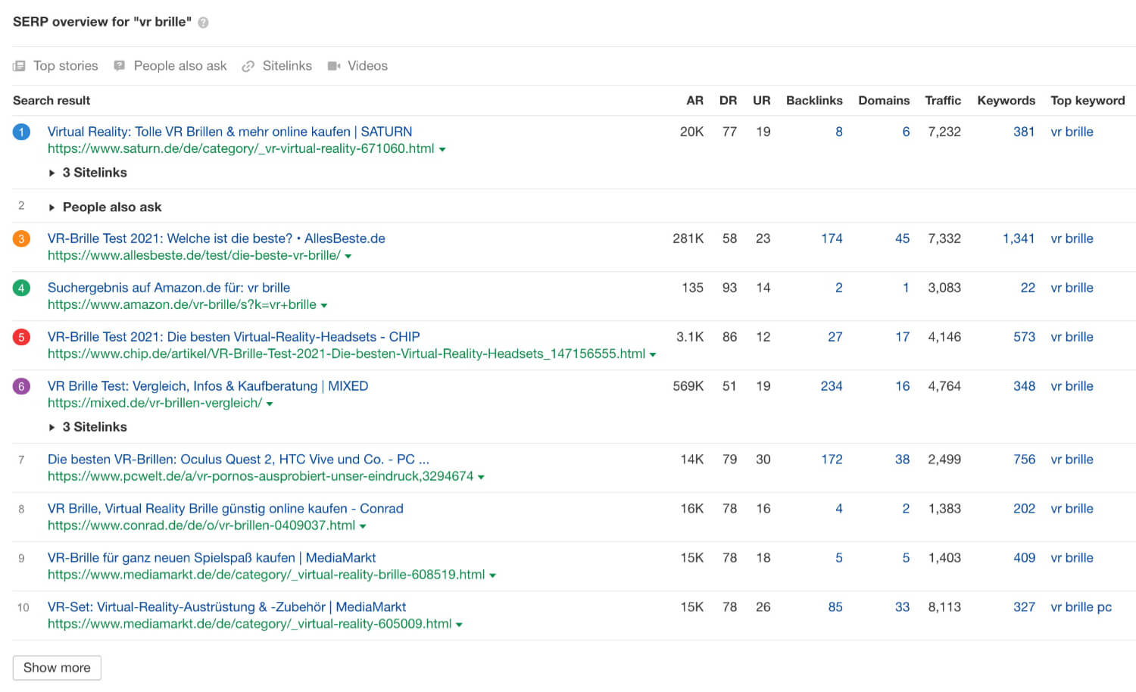1136x692 pixels.
Task: Click the red position 5 badge
Action: pos(21,337)
